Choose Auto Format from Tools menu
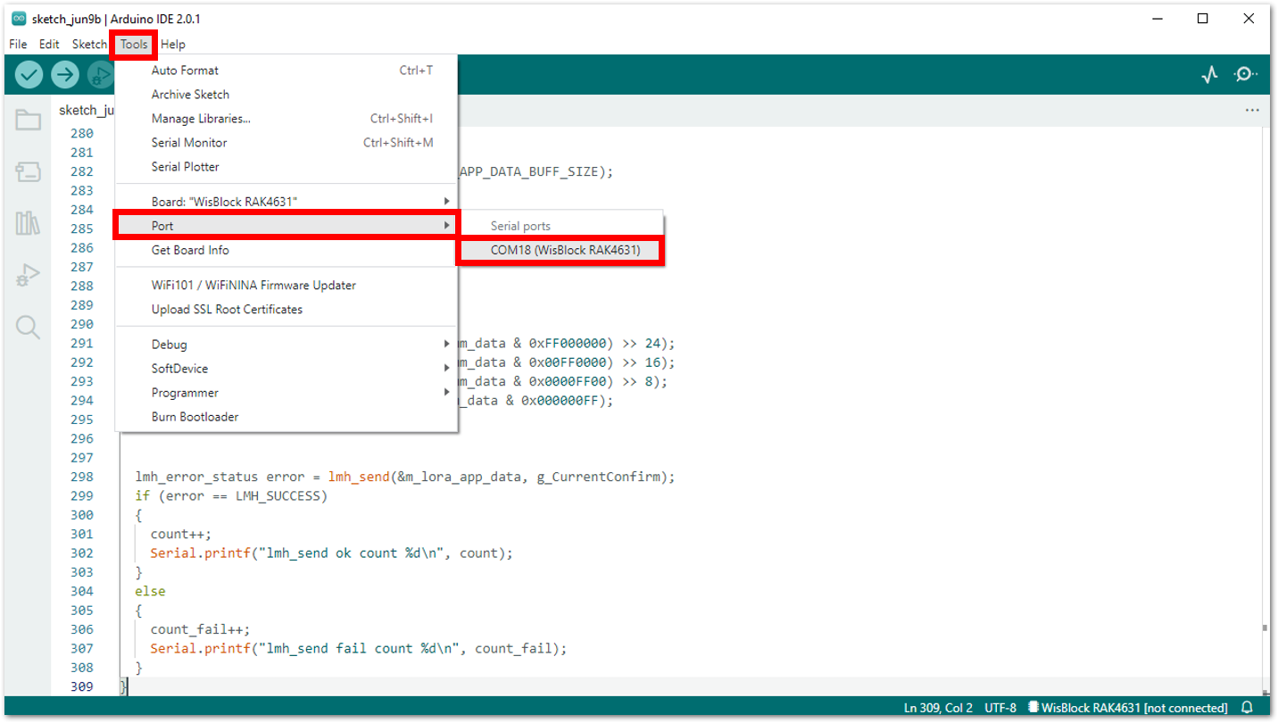 (x=286, y=71)
